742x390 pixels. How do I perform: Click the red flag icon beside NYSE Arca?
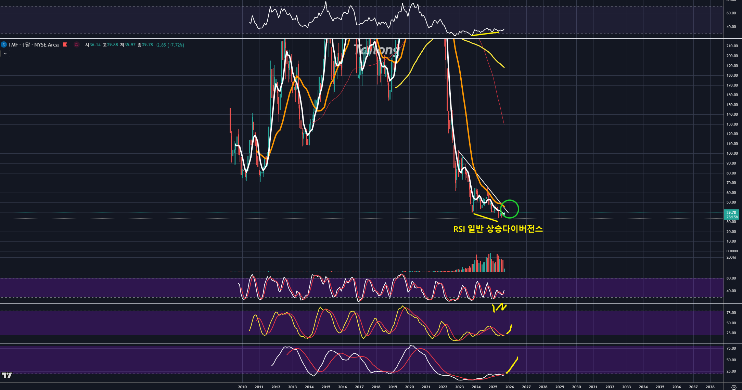pyautogui.click(x=65, y=44)
